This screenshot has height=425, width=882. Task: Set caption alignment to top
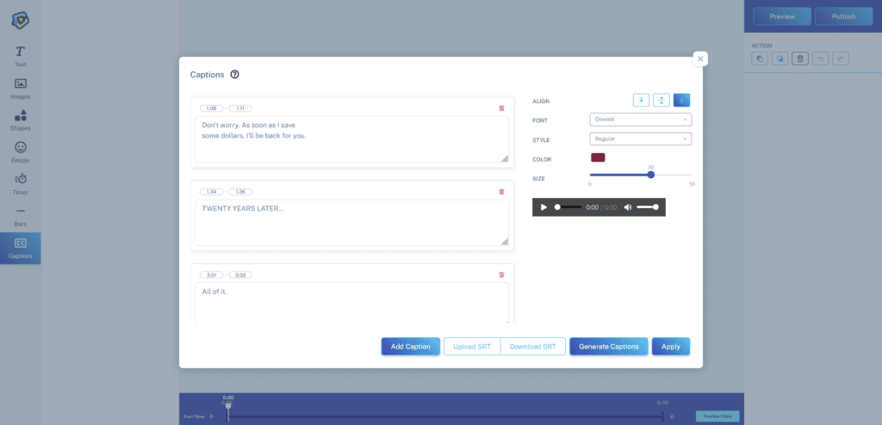pos(642,101)
